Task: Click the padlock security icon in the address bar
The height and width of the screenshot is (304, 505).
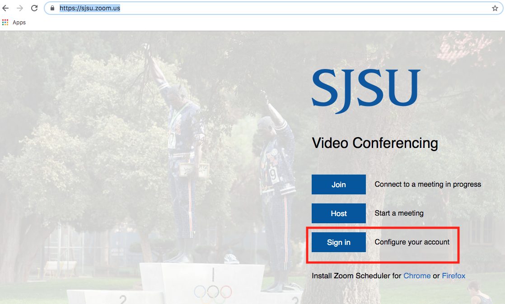Action: coord(51,8)
